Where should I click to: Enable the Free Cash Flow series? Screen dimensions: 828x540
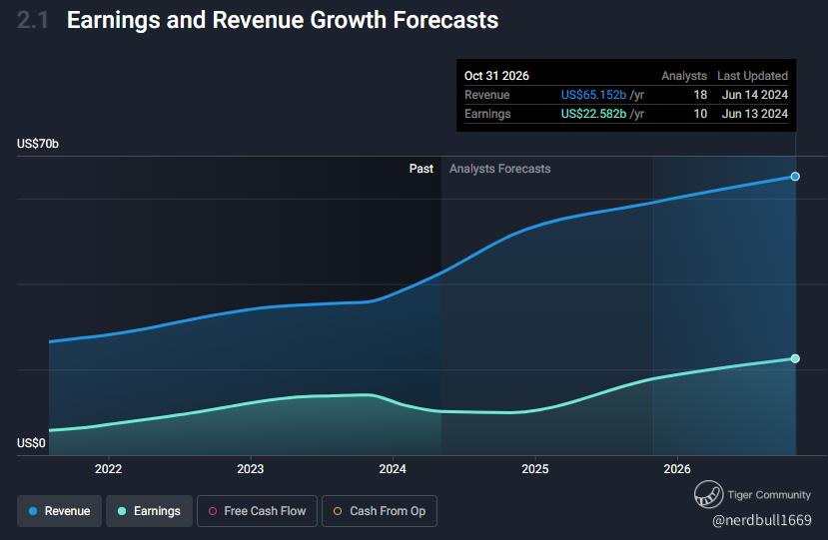(x=258, y=511)
